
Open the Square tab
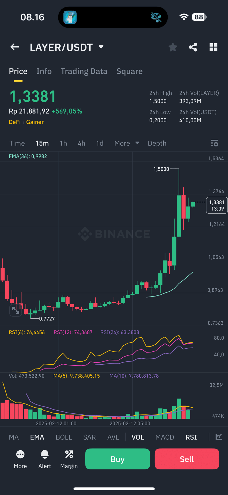pos(129,71)
